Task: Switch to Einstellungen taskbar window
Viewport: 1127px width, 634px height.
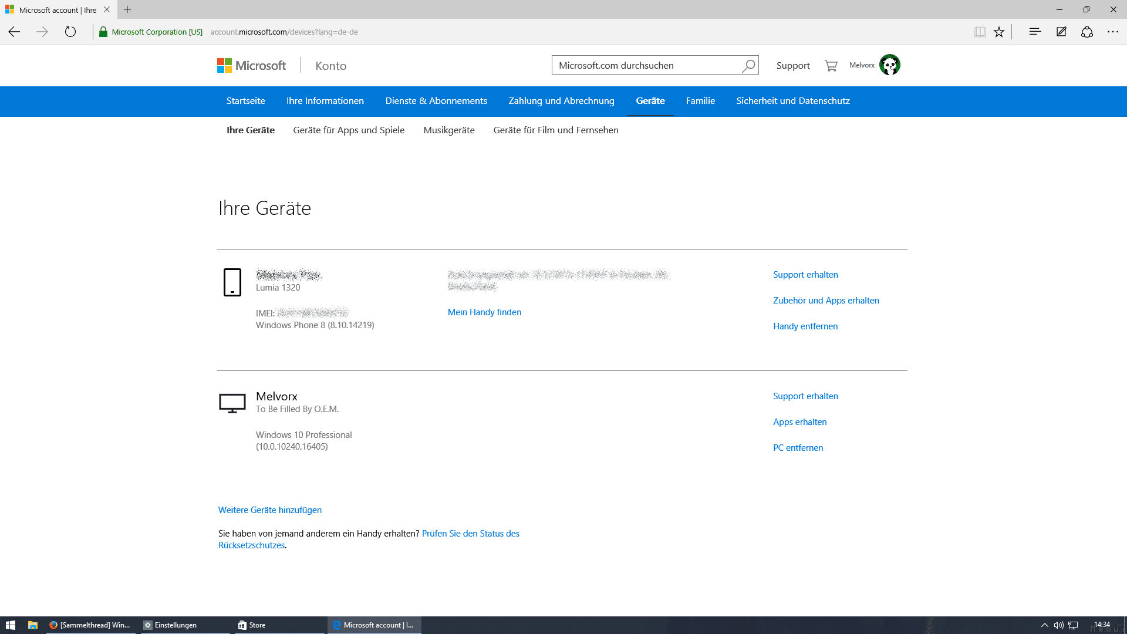Action: 185,625
